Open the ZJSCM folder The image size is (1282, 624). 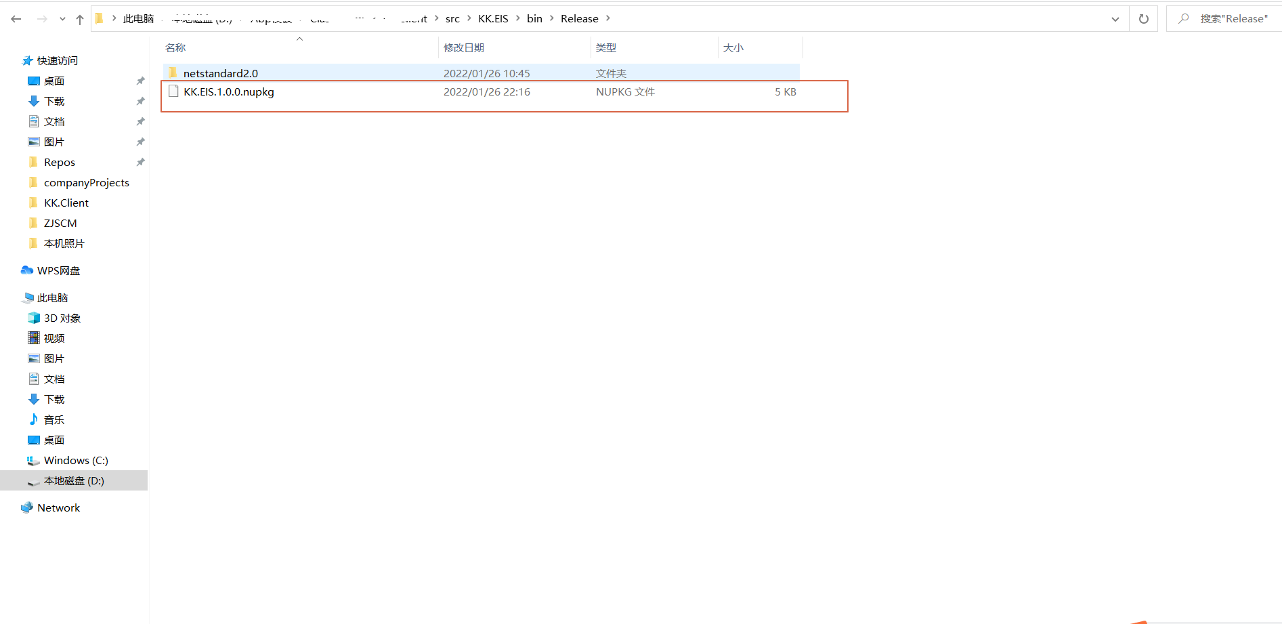[x=60, y=224]
